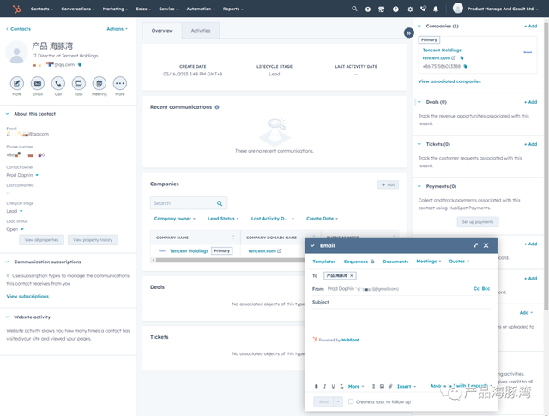Open the Actions dropdown

point(117,29)
